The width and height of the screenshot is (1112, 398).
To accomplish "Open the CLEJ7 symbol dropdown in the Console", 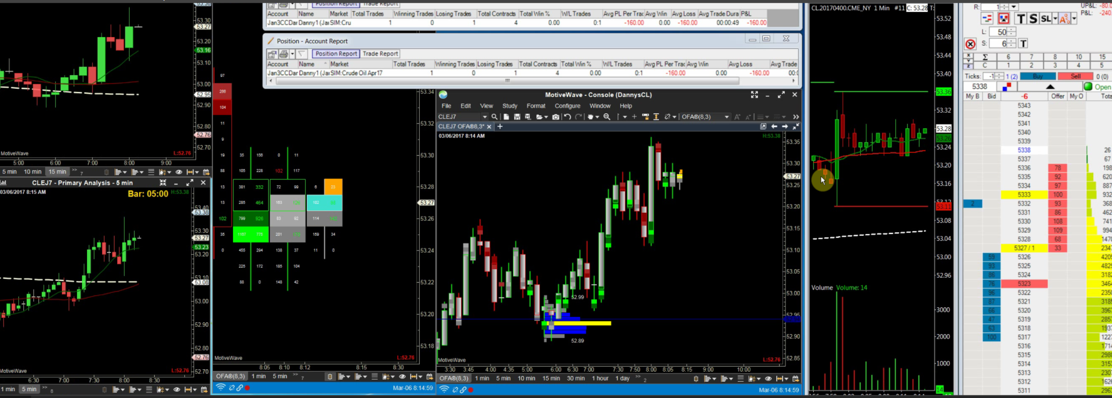I will (x=485, y=117).
